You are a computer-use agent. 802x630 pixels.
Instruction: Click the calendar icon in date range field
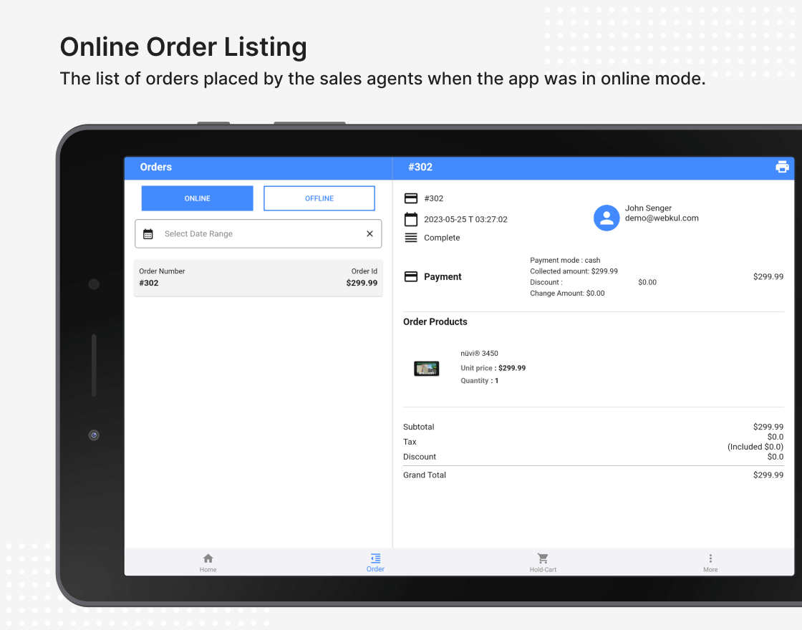[148, 233]
